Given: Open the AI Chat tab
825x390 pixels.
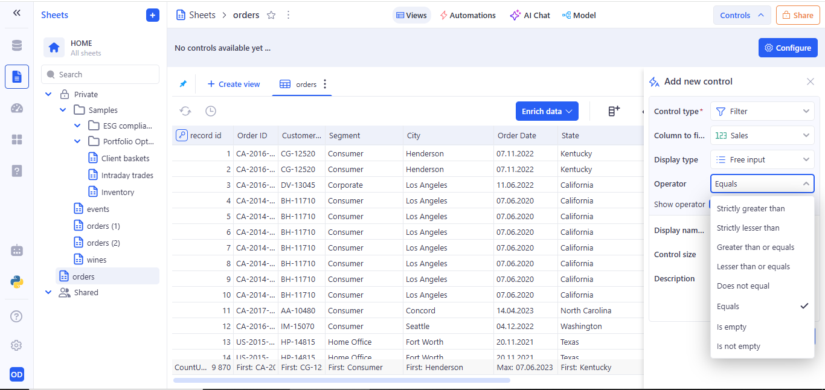Looking at the screenshot, I should tap(530, 15).
